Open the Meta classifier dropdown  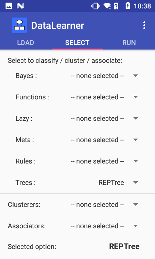click(104, 140)
